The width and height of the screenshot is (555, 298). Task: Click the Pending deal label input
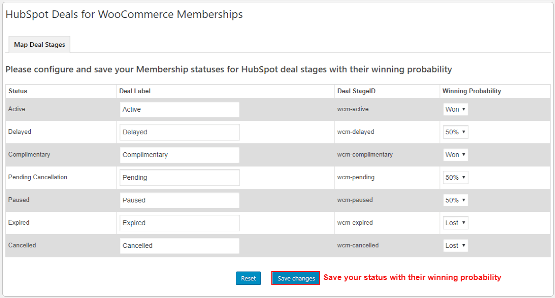coord(179,177)
